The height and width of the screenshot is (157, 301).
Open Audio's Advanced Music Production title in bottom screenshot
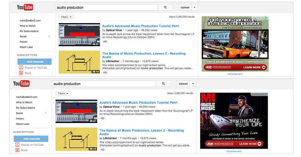(138, 102)
